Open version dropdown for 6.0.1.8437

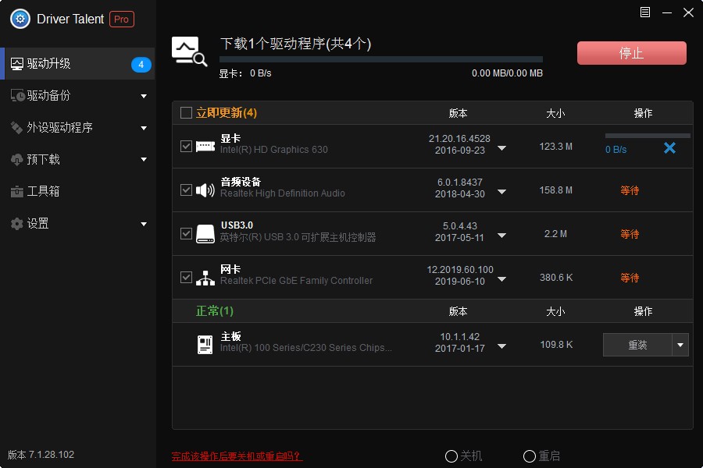pyautogui.click(x=501, y=192)
